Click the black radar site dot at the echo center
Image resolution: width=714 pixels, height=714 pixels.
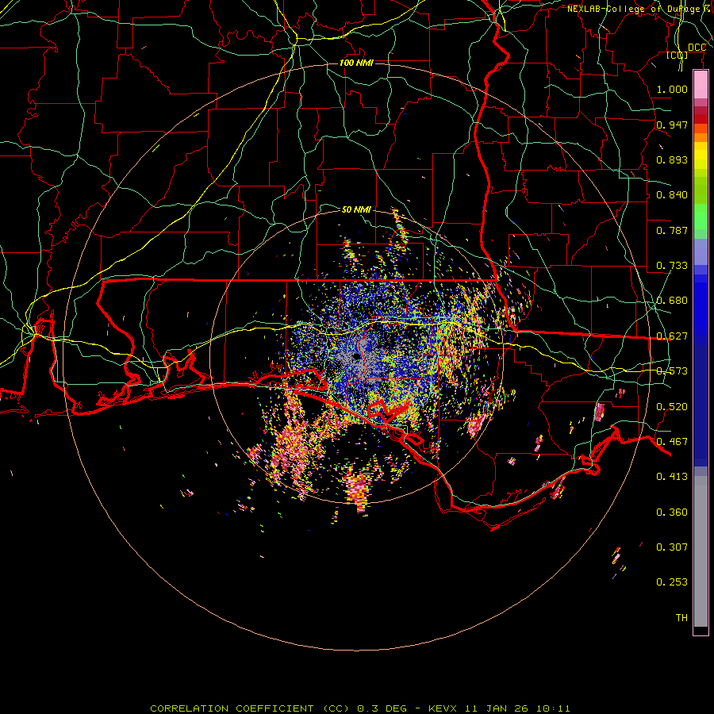356,356
